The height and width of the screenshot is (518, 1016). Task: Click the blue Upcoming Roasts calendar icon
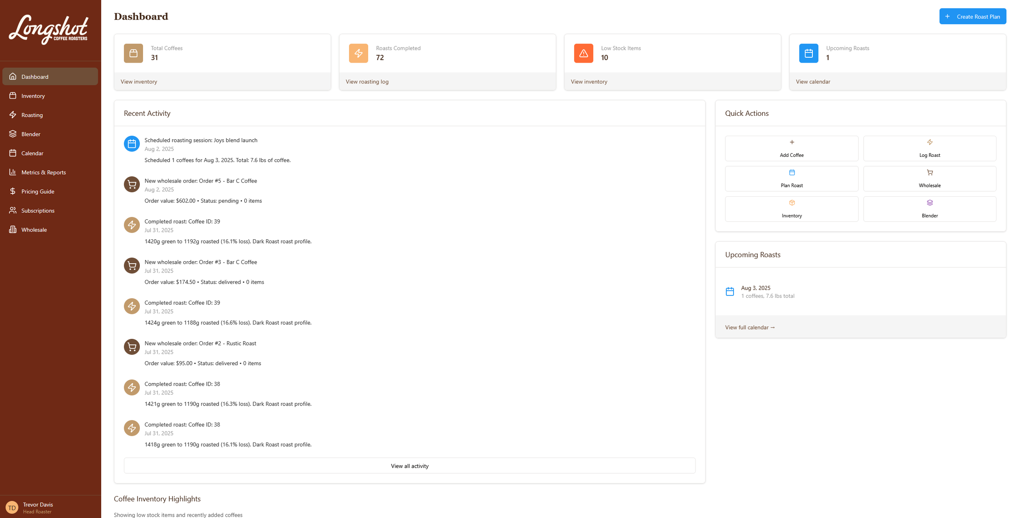[808, 53]
